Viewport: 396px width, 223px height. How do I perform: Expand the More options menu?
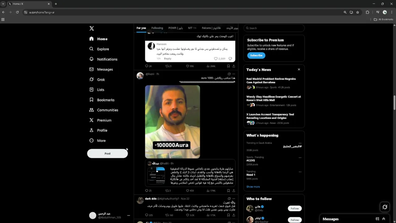coord(97,141)
